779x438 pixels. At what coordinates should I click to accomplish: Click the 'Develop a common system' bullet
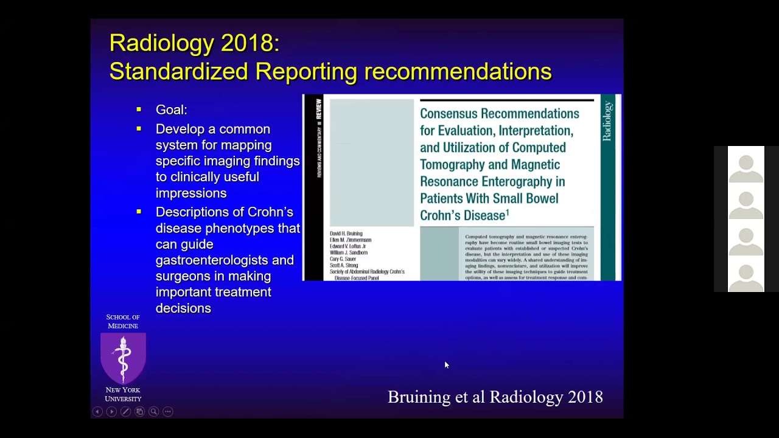[x=228, y=161]
